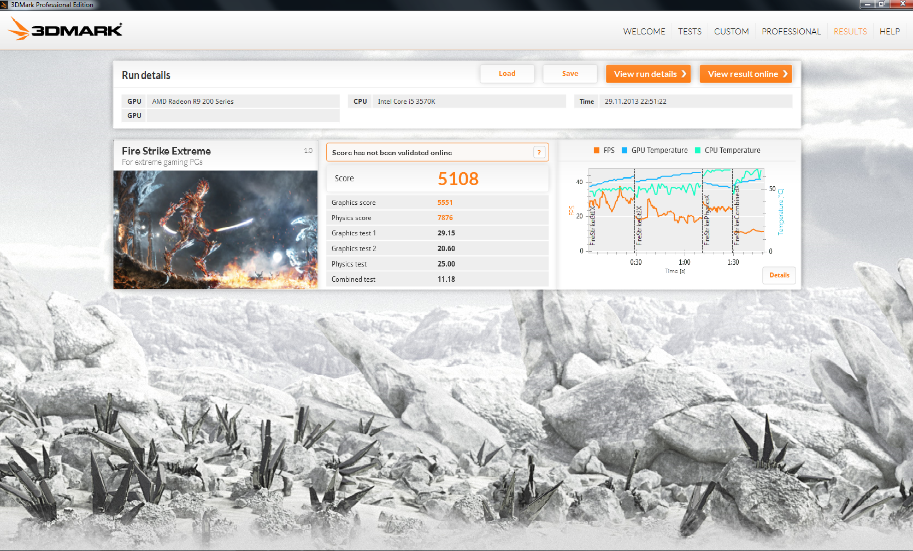Click the 3DMark title bar app icon
The width and height of the screenshot is (913, 551).
[x=4, y=5]
